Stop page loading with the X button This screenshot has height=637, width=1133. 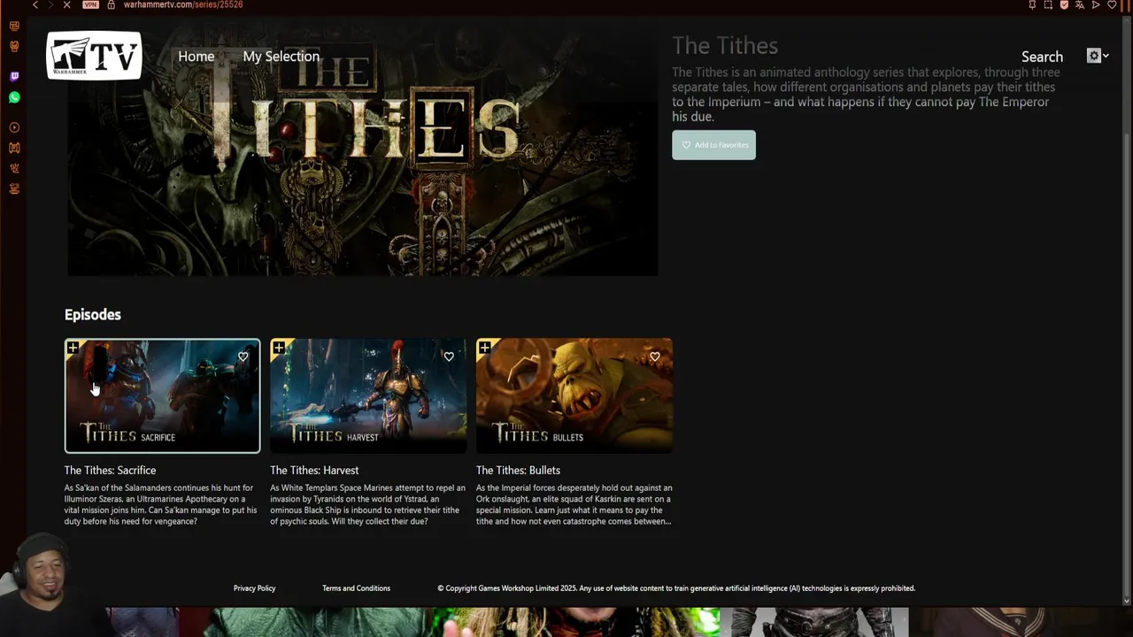(x=66, y=5)
